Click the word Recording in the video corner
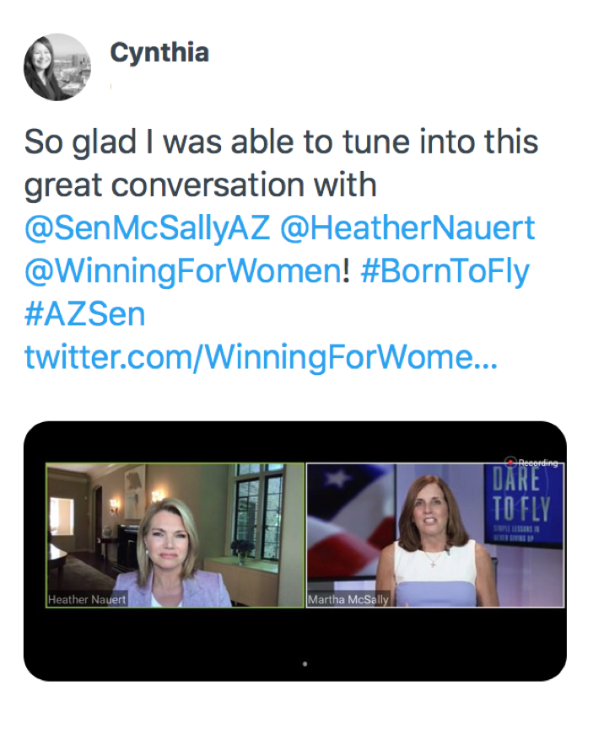Viewport: 604px width, 733px height. point(538,463)
